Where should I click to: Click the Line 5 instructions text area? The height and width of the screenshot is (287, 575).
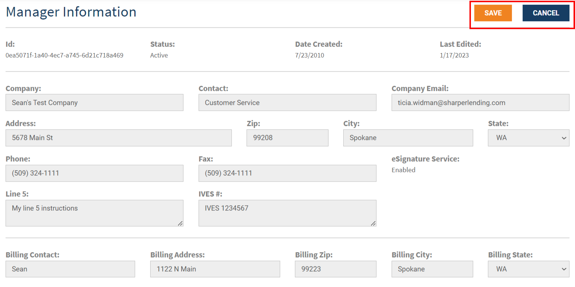pos(94,213)
